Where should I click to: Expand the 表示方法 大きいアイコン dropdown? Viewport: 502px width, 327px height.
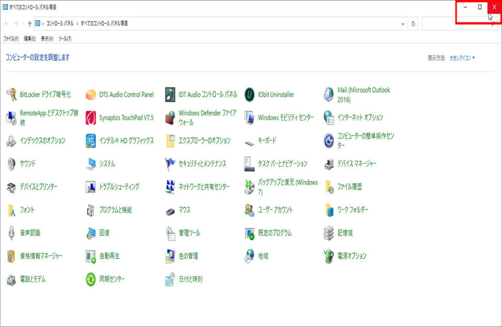(x=462, y=58)
